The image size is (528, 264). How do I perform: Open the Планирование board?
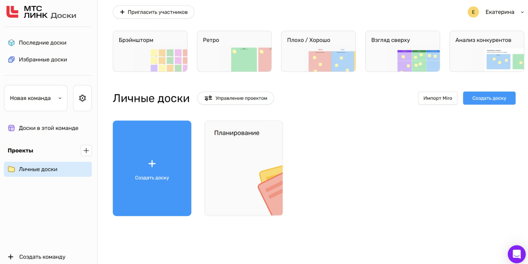[x=243, y=168]
